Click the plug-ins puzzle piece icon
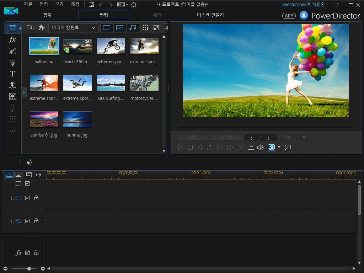This screenshot has width=364, height=273. pos(42,28)
